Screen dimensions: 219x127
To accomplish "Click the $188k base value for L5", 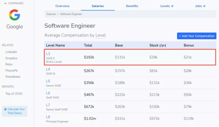I will pos(120,83).
